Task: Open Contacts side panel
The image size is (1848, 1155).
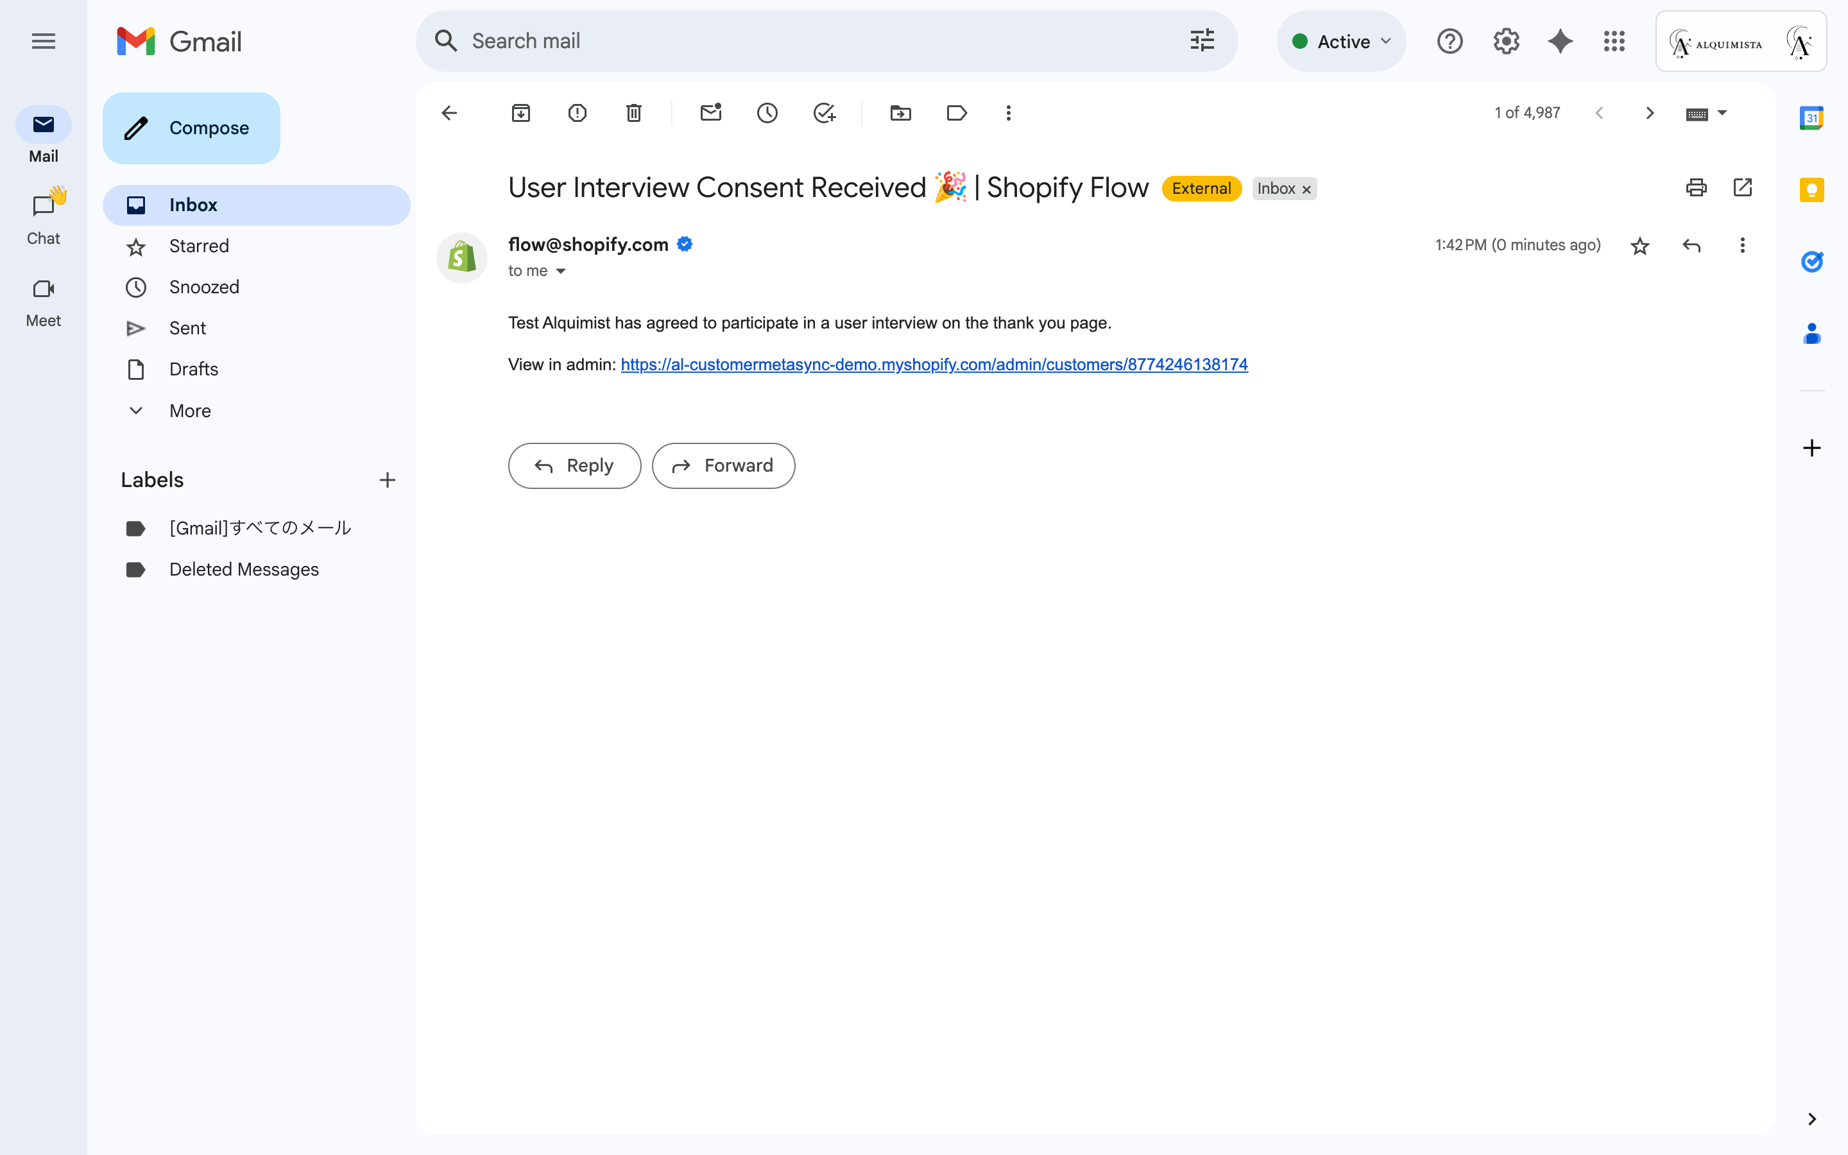Action: point(1811,334)
